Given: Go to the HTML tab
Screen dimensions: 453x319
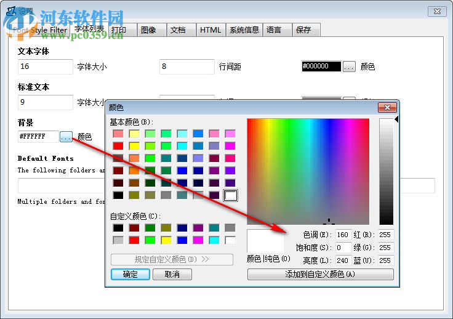Looking at the screenshot, I should coord(210,30).
